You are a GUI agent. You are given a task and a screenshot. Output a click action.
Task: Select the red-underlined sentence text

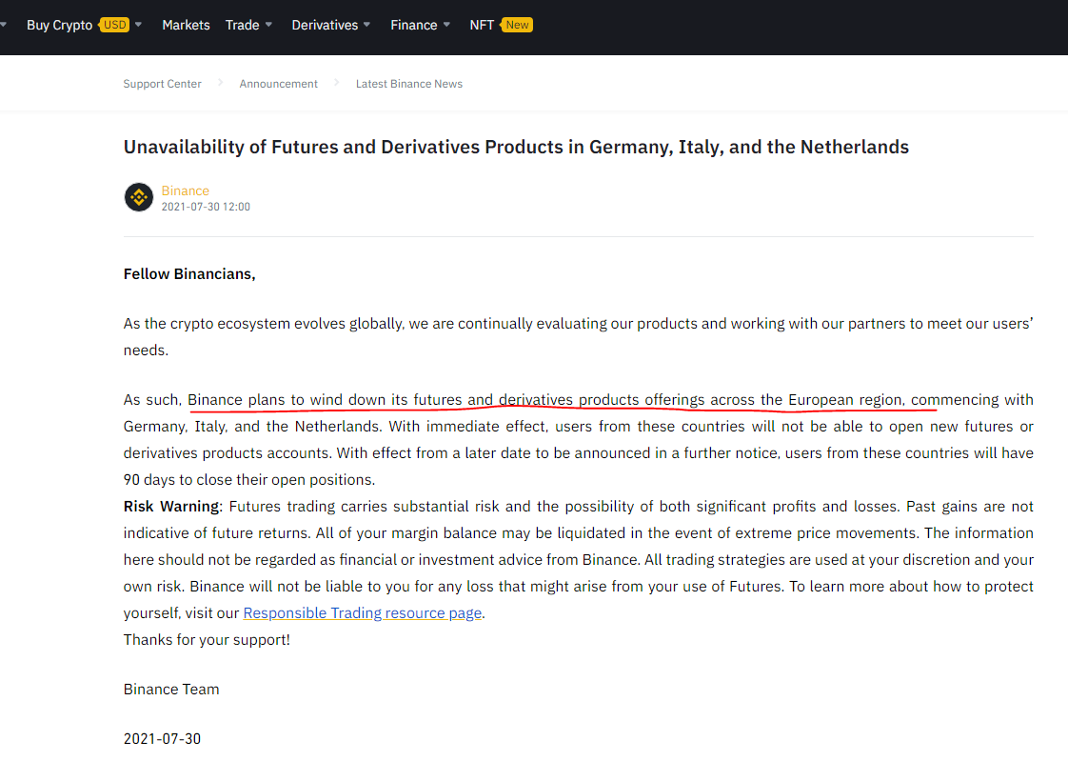click(x=562, y=399)
